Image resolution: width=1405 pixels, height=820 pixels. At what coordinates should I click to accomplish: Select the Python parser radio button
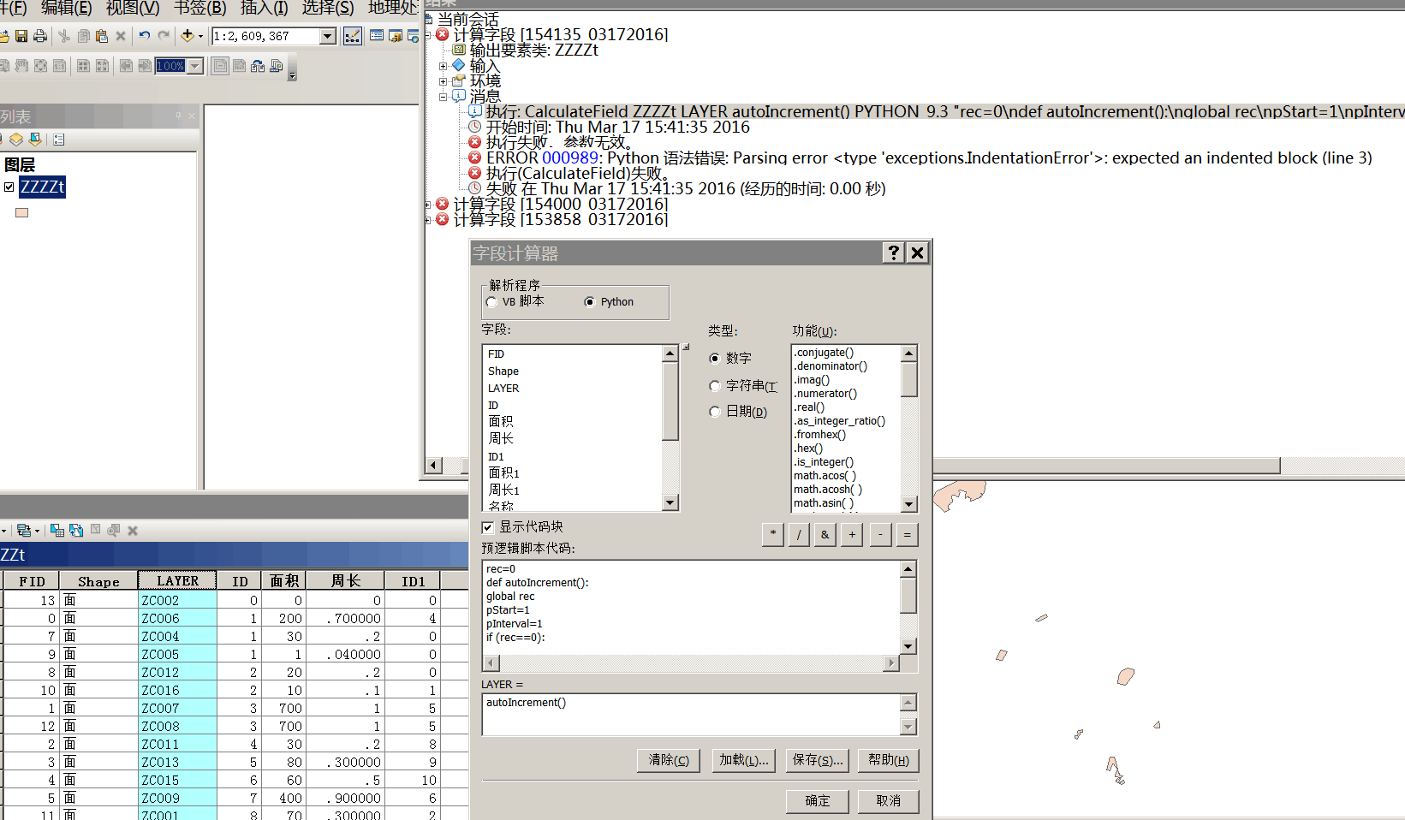coord(589,302)
